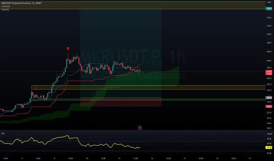The height and width of the screenshot is (161, 274).
Task: Click the 509.5 price axis label
Action: (x=269, y=128)
